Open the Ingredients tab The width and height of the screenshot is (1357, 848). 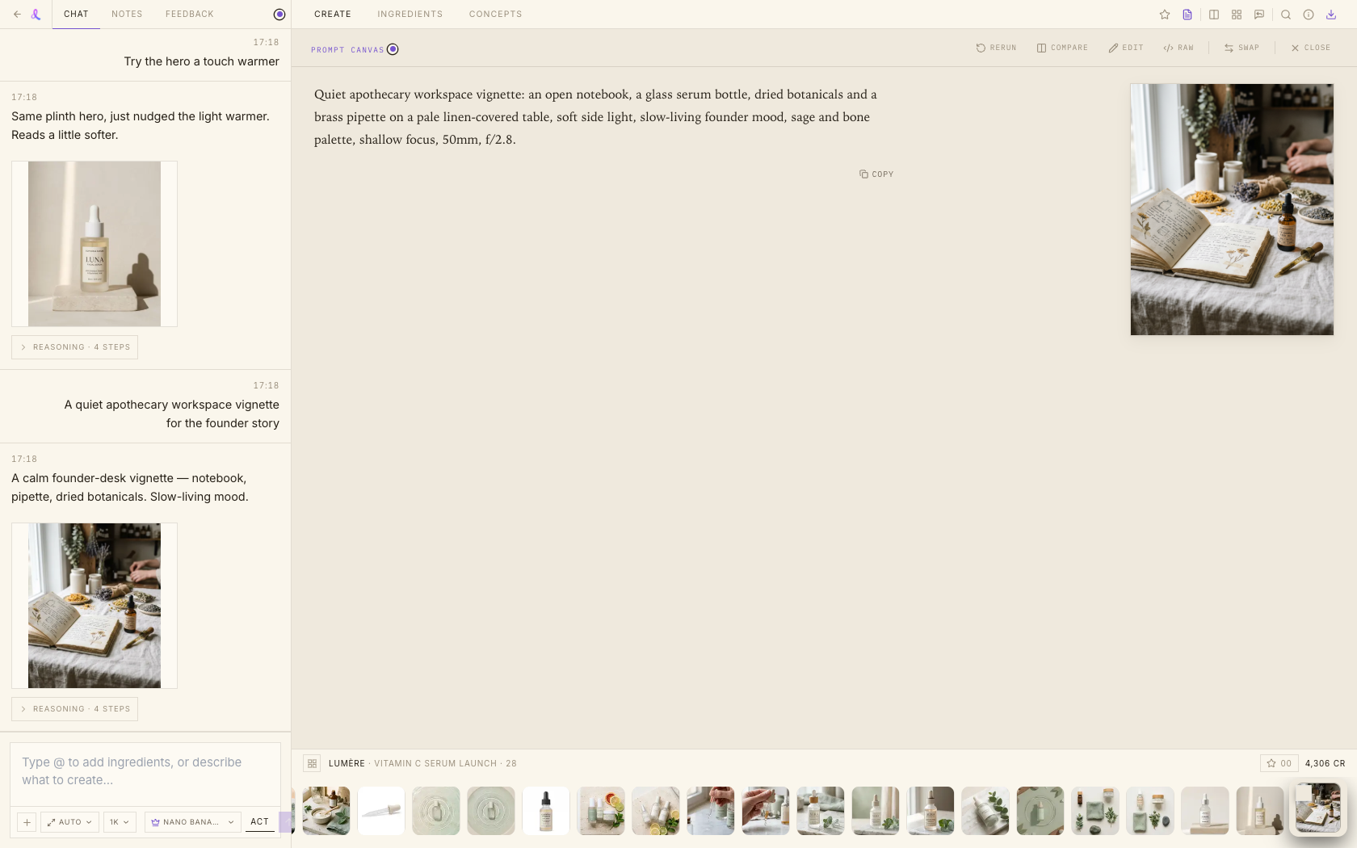[x=410, y=15]
